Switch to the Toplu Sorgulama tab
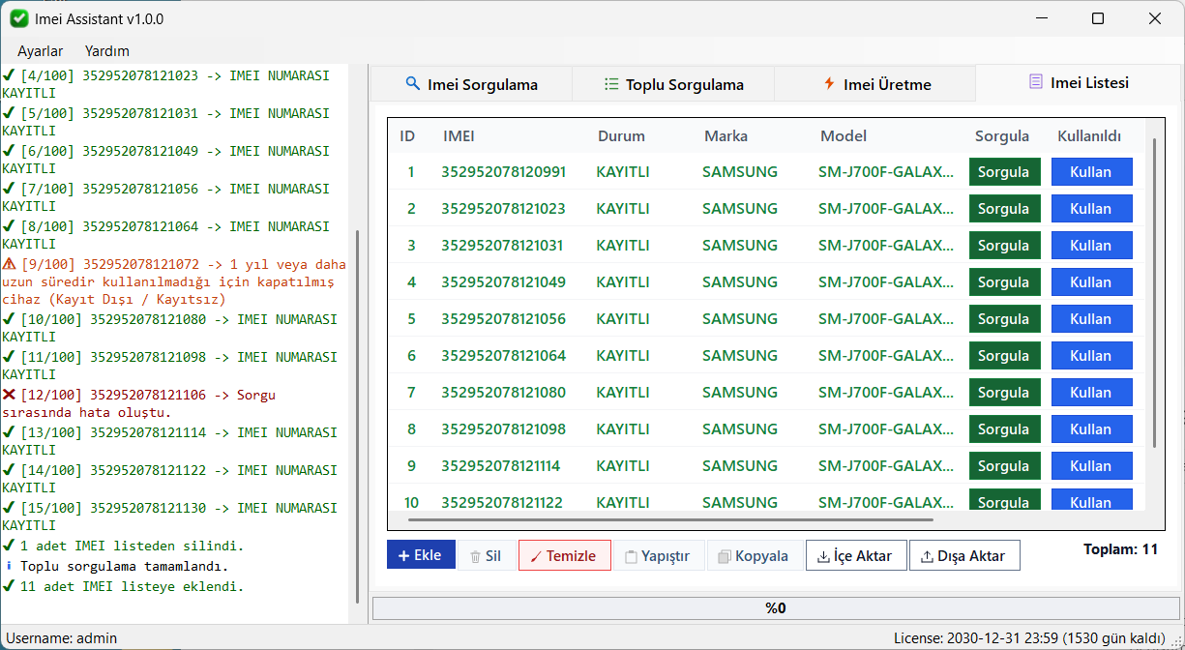1185x650 pixels. 673,84
